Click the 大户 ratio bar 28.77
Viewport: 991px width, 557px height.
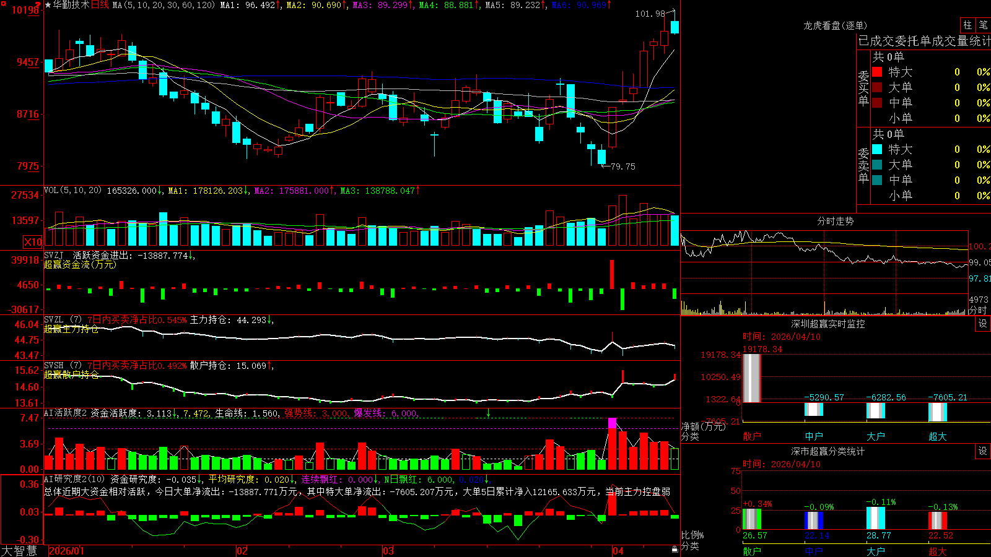875,518
